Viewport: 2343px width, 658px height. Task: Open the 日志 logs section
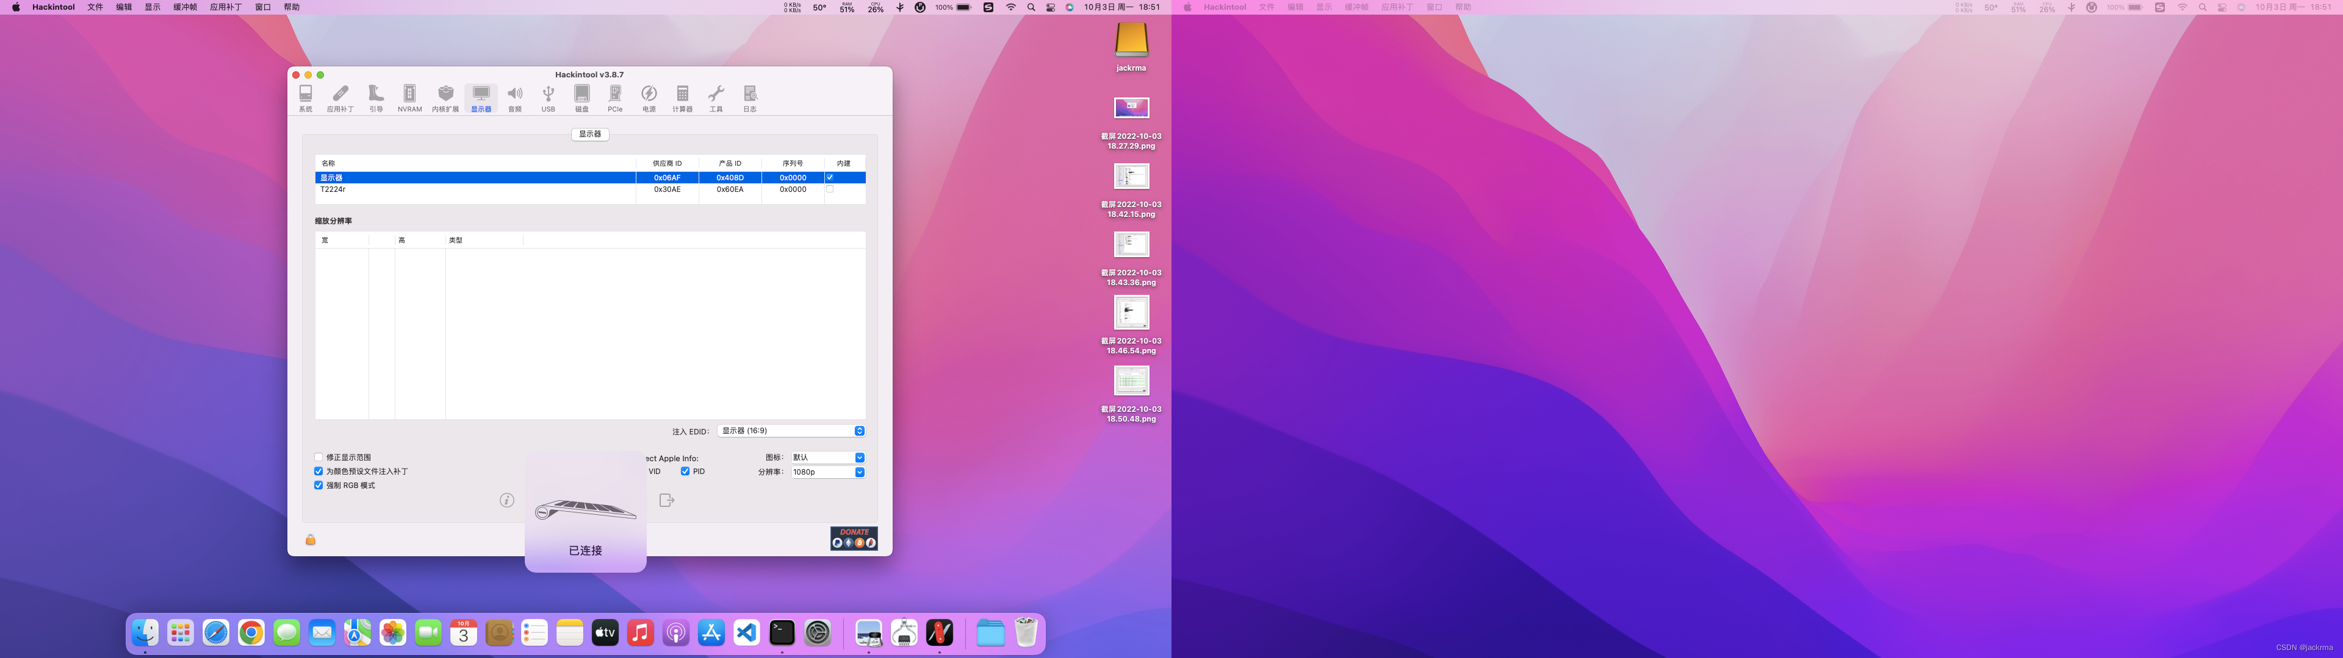749,98
